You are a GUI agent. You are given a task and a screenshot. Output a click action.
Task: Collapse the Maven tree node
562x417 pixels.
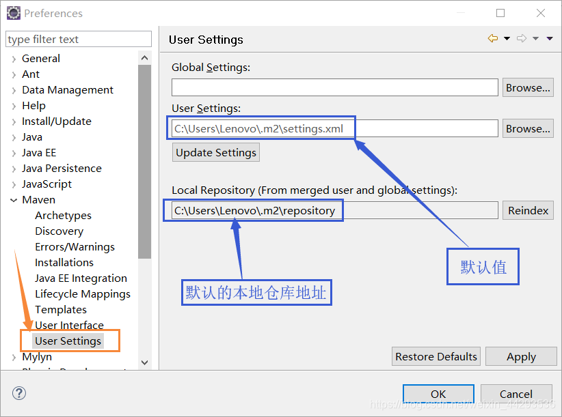(x=14, y=200)
